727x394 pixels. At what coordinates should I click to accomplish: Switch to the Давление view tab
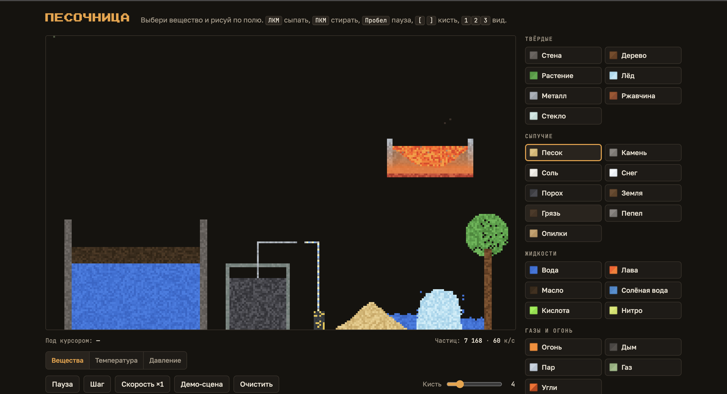(165, 360)
